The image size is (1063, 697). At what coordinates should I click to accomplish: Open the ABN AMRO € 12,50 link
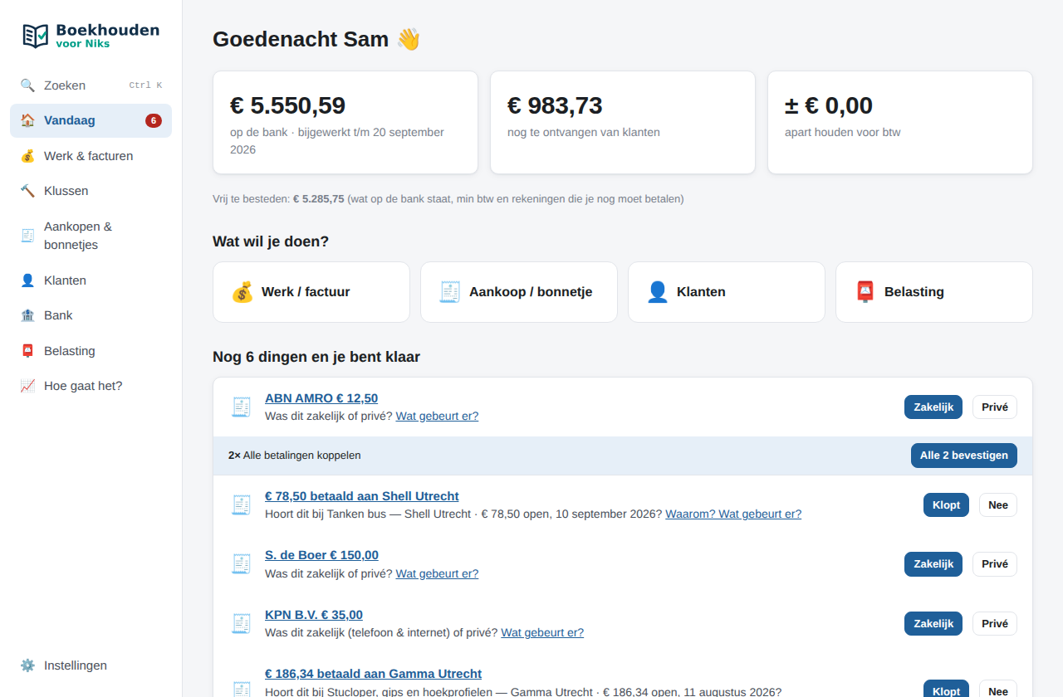[321, 398]
